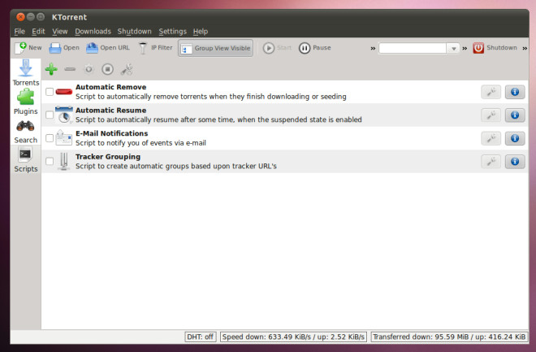
Task: Open the IP Filter dialog
Action: point(155,48)
